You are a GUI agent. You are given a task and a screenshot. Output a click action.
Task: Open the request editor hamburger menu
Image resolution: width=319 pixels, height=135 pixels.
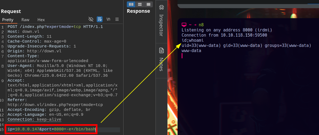point(117,19)
